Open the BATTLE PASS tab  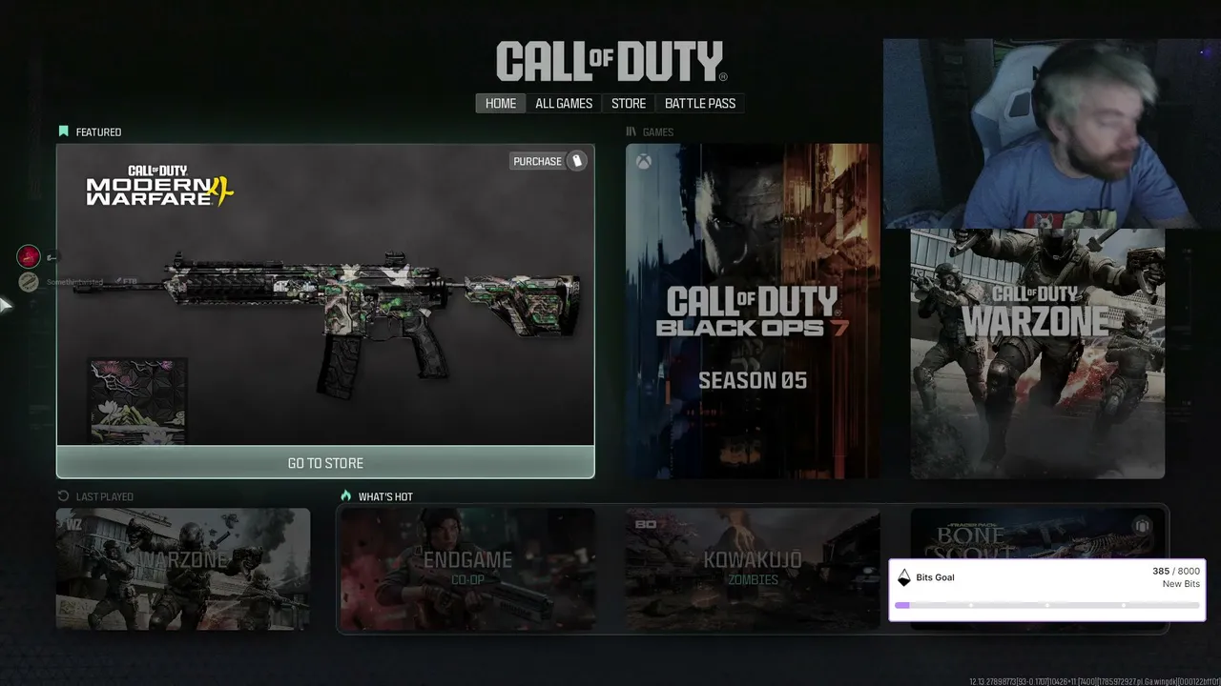(700, 103)
